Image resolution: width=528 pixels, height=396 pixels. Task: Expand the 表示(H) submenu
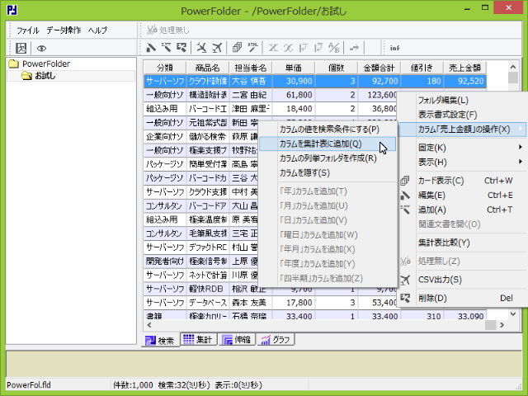coord(463,163)
